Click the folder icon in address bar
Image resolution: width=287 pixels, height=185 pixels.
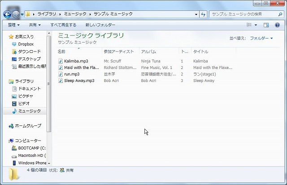point(28,14)
